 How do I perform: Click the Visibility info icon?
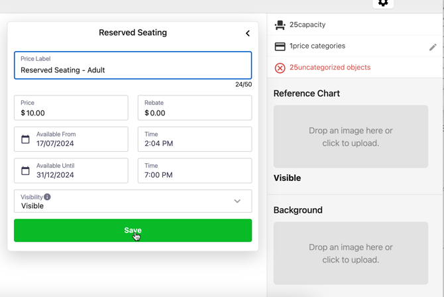47,197
